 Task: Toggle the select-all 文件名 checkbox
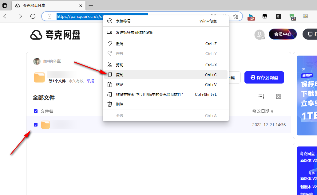(36, 111)
